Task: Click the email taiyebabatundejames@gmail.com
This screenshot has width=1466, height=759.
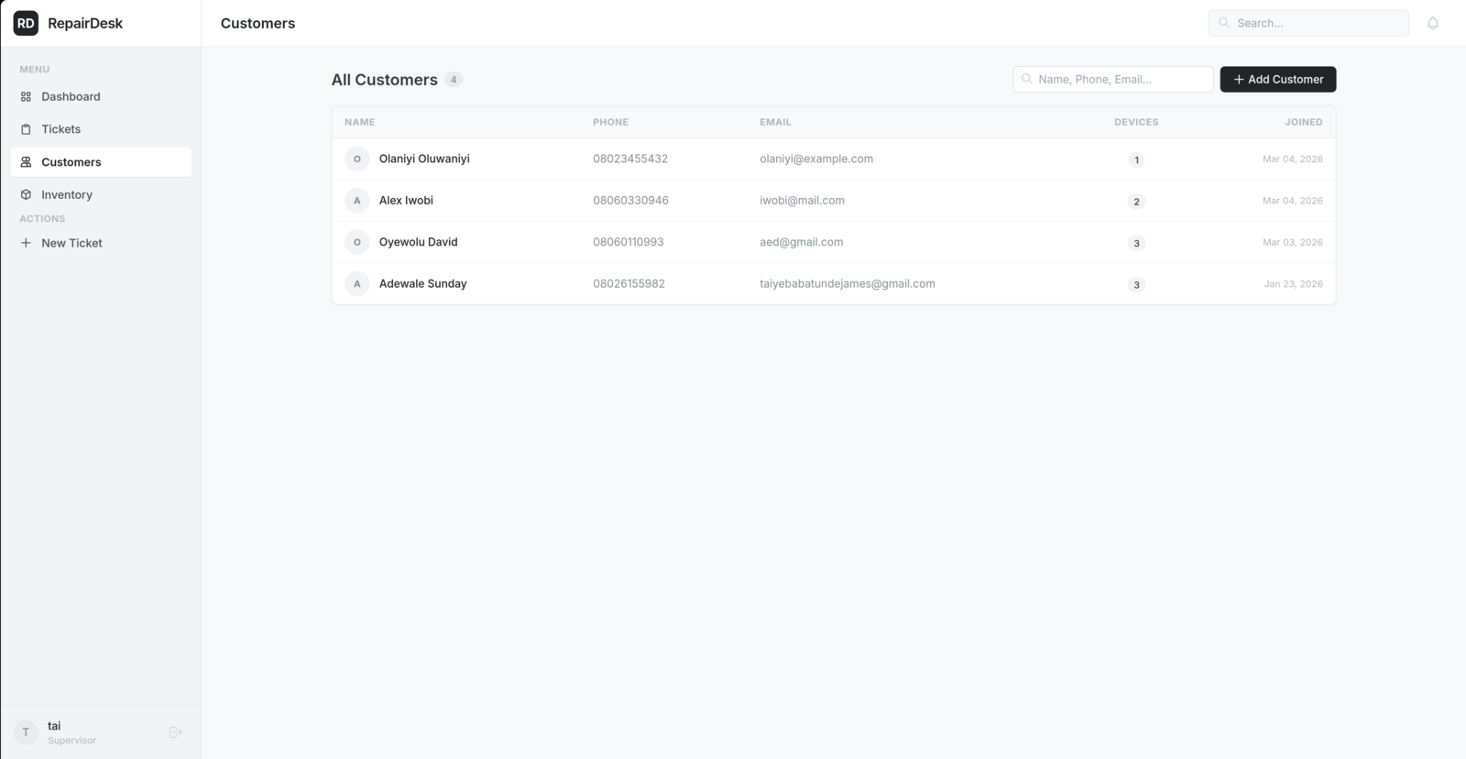Action: pyautogui.click(x=847, y=284)
